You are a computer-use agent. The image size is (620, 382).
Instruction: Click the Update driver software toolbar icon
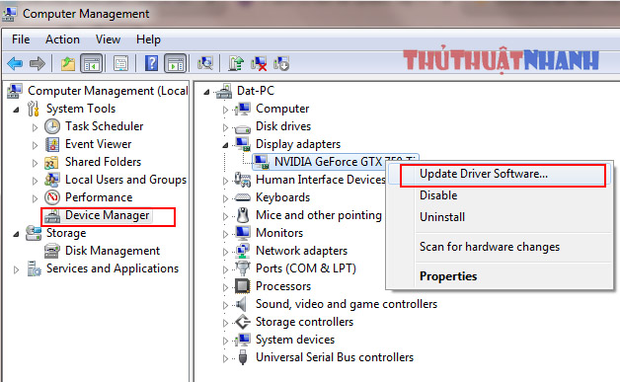coord(236,63)
